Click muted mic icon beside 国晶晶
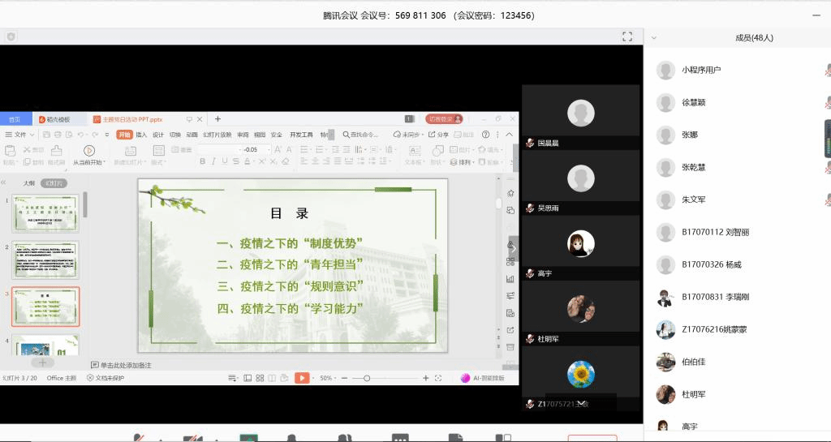This screenshot has height=442, width=831. pyautogui.click(x=529, y=143)
